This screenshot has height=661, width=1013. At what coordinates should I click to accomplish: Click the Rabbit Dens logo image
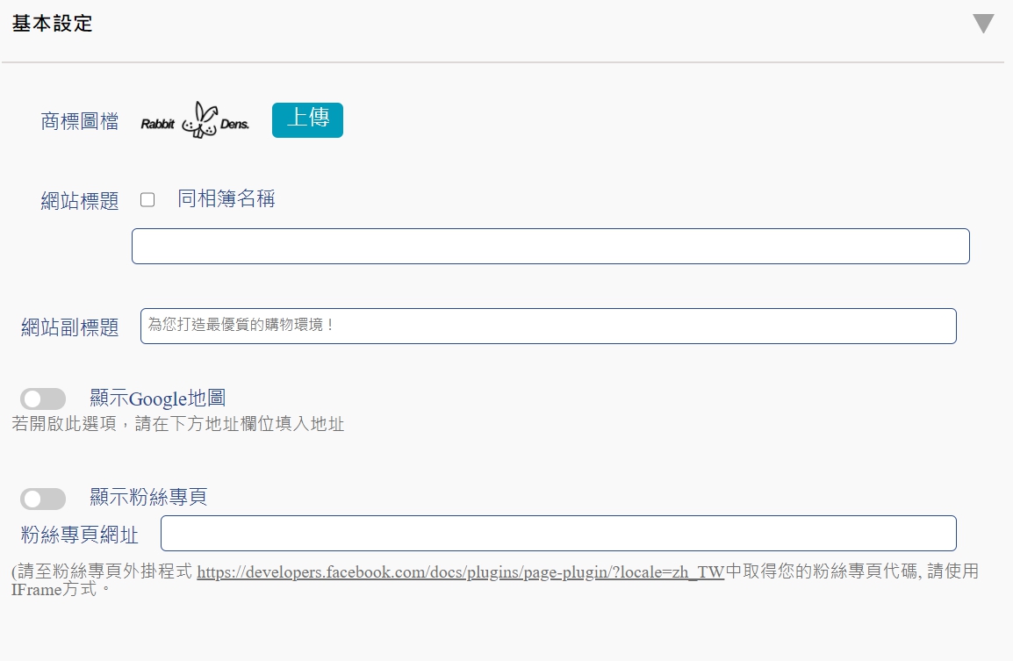click(x=195, y=120)
